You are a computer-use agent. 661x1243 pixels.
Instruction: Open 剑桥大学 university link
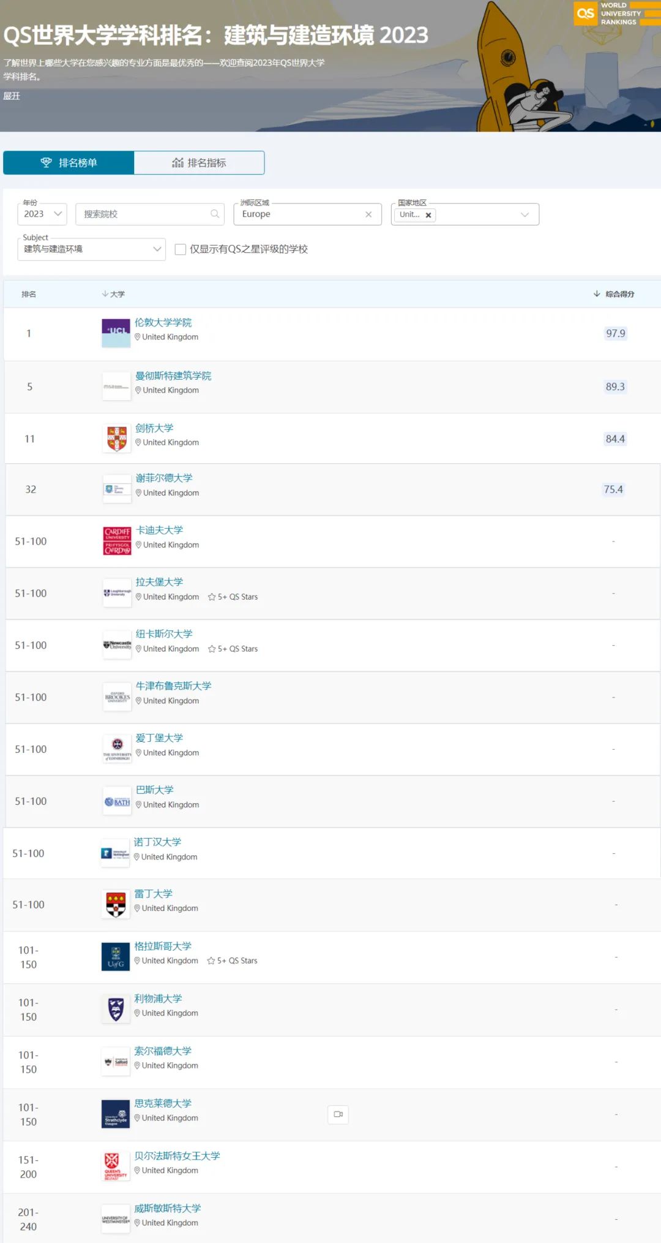pos(154,428)
